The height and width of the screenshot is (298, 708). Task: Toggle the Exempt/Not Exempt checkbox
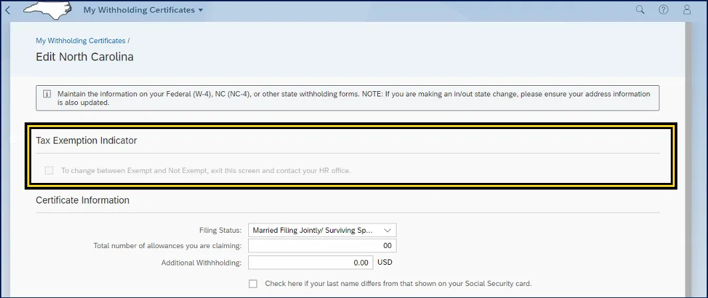pos(49,171)
